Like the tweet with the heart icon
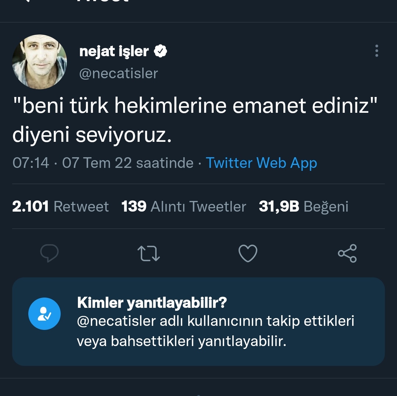 [248, 253]
